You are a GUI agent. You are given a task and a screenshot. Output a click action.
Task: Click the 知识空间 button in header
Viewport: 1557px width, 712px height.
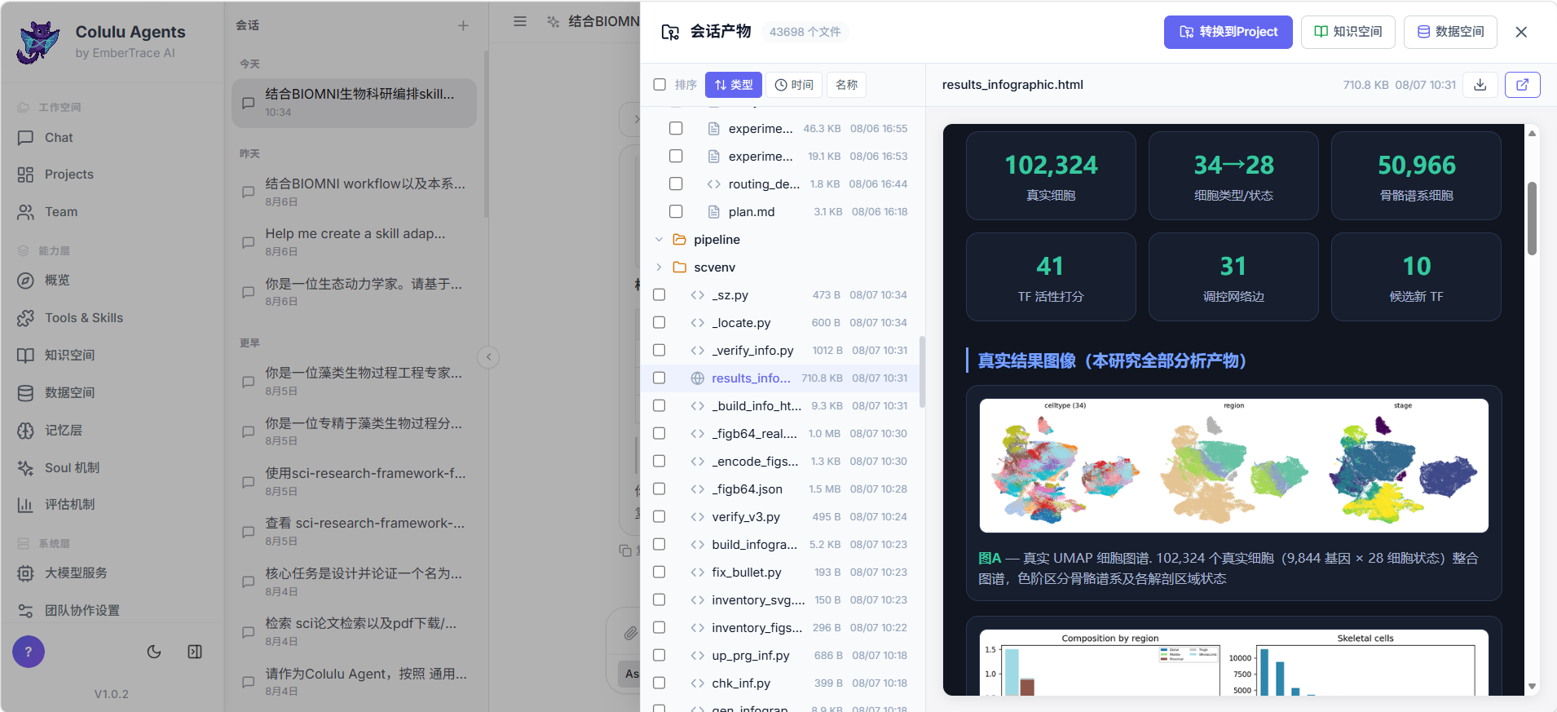[1348, 32]
